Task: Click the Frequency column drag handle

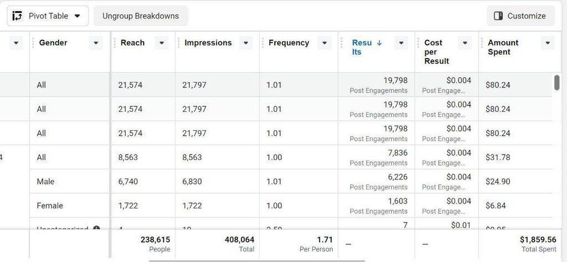Action: pos(262,43)
